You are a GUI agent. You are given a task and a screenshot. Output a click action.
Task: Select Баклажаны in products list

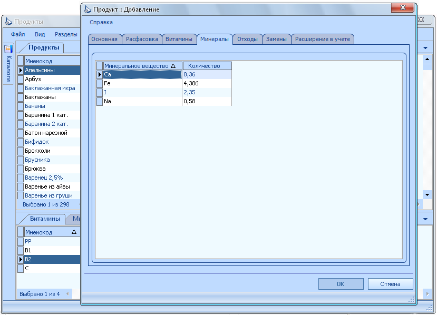coord(52,97)
